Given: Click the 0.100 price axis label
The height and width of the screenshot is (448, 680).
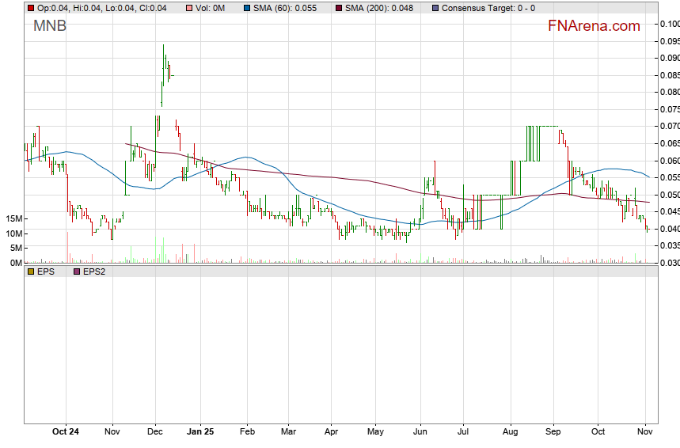Looking at the screenshot, I should [669, 24].
